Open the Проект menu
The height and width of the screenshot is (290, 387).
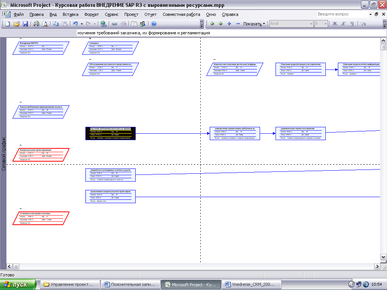(131, 14)
